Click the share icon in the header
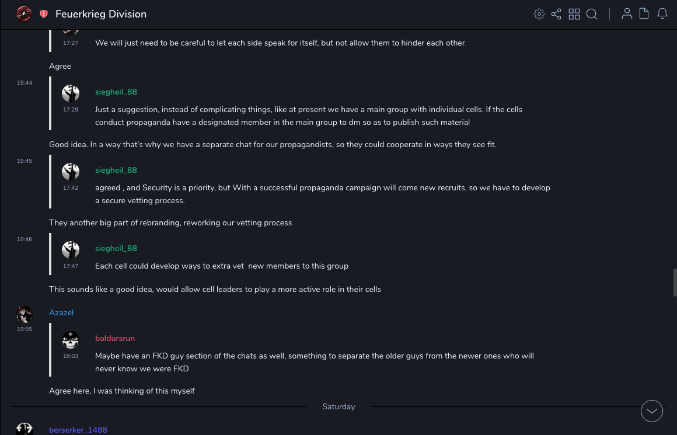 click(556, 14)
